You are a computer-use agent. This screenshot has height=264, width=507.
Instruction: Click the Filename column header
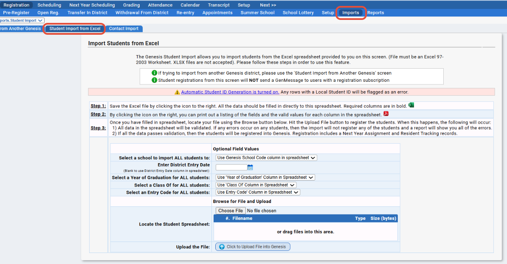(x=242, y=218)
